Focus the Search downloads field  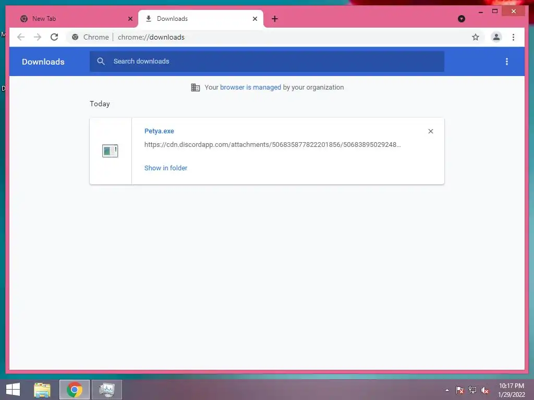[267, 61]
